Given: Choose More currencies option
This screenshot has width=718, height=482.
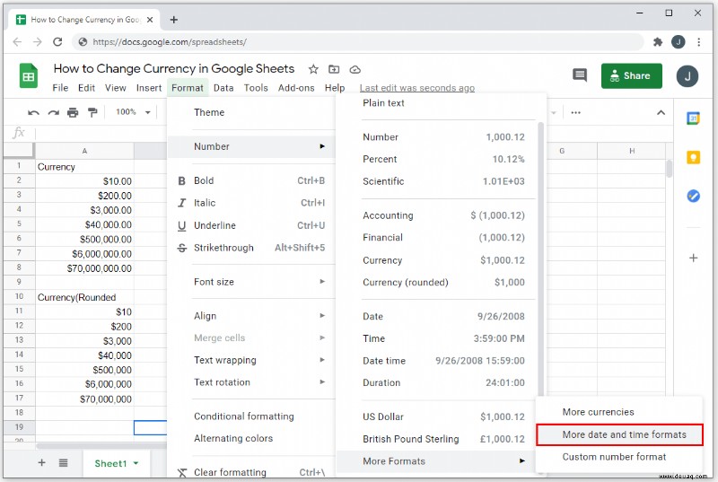Looking at the screenshot, I should pos(619,412).
